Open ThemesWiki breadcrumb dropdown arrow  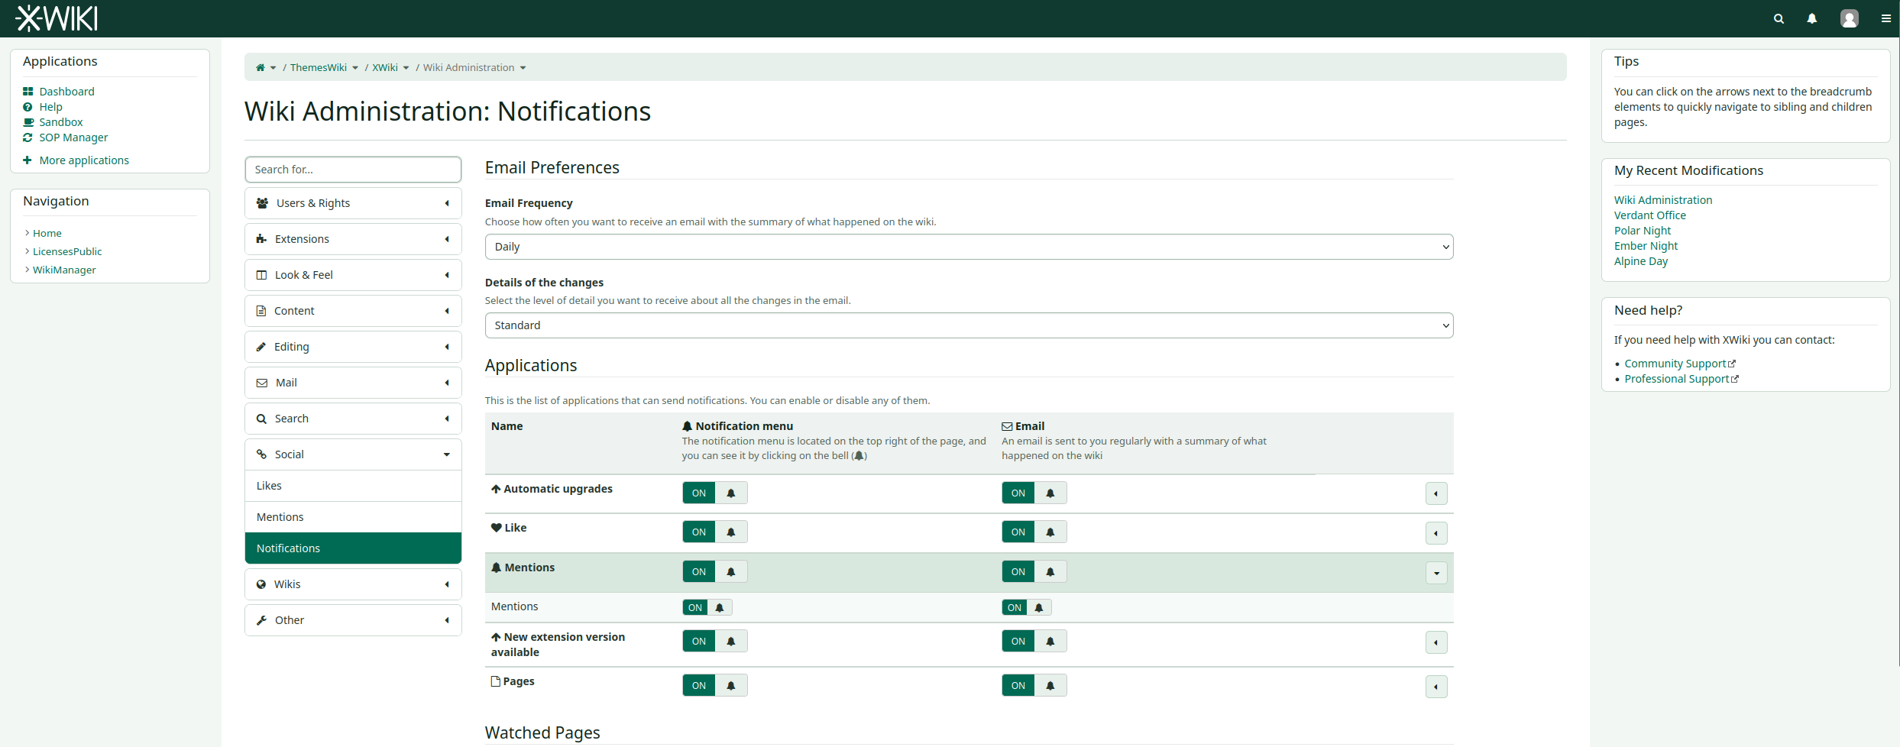coord(355,68)
